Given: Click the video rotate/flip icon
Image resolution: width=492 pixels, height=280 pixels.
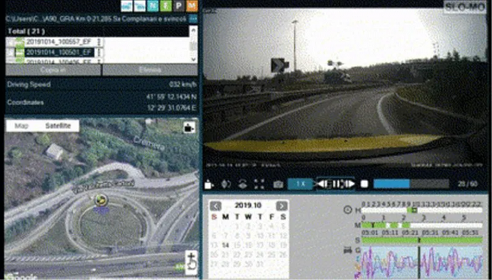Looking at the screenshot, I should [x=242, y=184].
